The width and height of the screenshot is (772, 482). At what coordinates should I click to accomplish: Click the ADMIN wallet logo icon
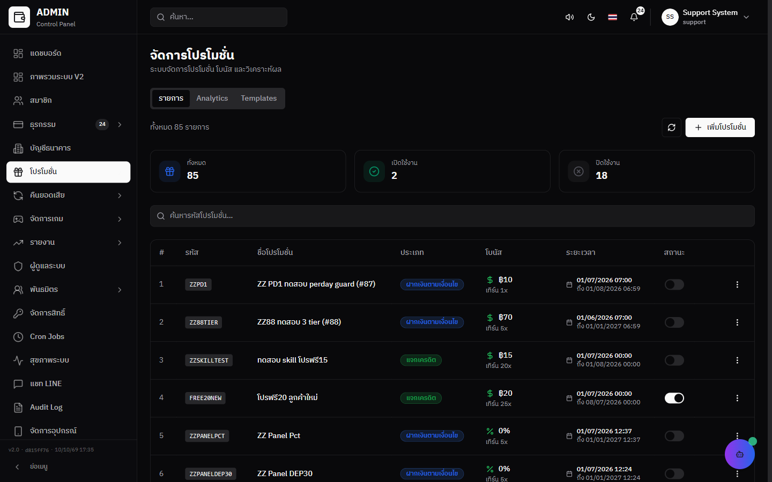coord(19,17)
